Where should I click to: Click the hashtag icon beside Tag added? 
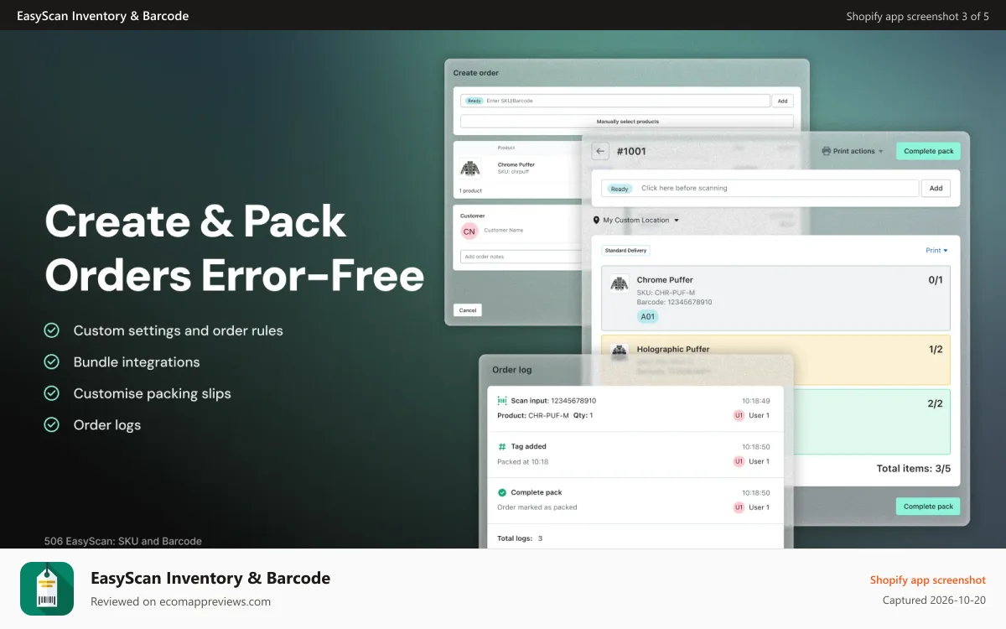tap(502, 447)
